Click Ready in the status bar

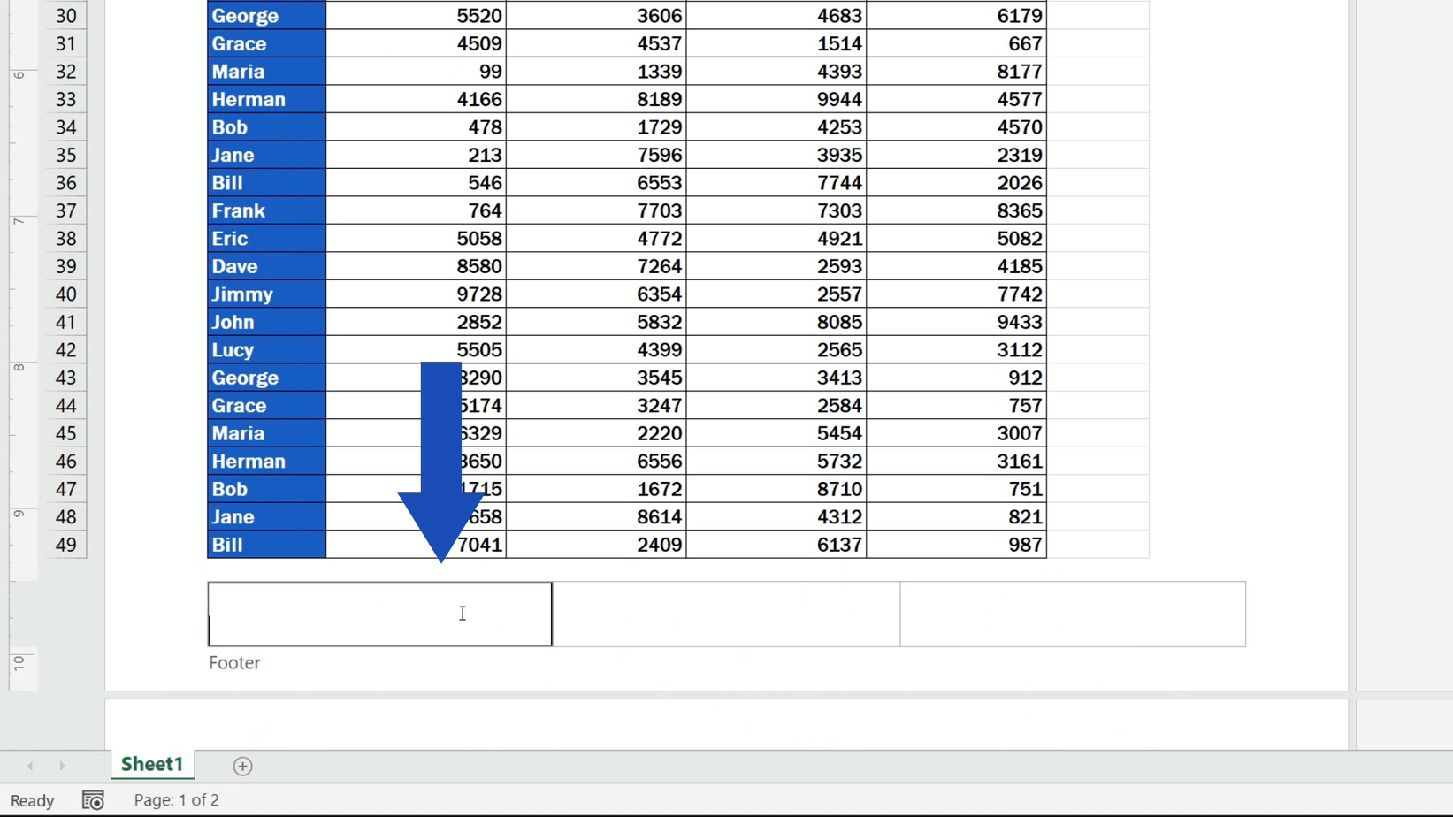point(31,799)
